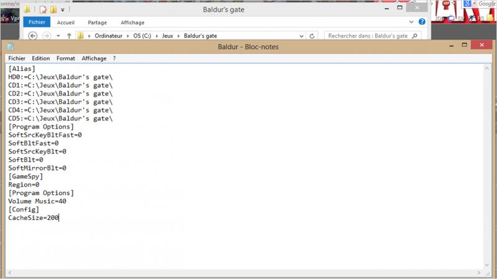Viewport: 497px width, 279px height.
Task: Click the New folder icon in quick access toolbar
Action: click(x=53, y=10)
